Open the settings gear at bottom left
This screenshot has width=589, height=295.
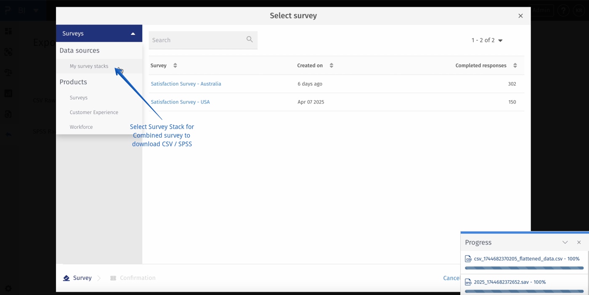pyautogui.click(x=8, y=289)
